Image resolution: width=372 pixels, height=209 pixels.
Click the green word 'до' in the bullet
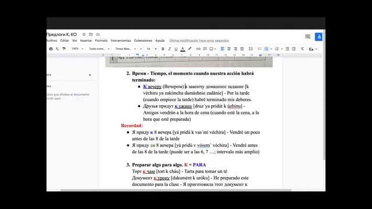pos(152,145)
